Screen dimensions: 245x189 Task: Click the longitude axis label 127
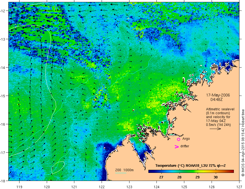tap(239, 187)
